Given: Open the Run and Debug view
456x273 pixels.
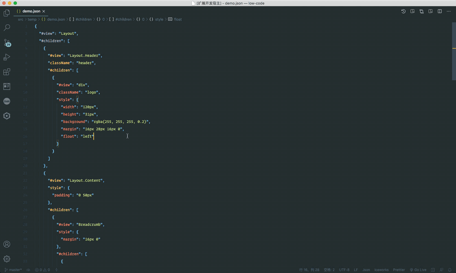Looking at the screenshot, I should [x=7, y=57].
